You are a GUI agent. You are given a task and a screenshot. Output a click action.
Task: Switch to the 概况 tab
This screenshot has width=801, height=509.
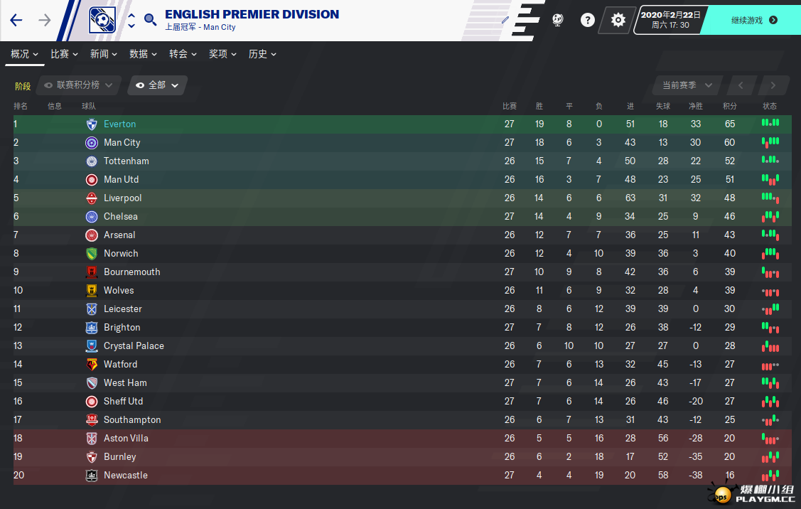click(x=25, y=54)
